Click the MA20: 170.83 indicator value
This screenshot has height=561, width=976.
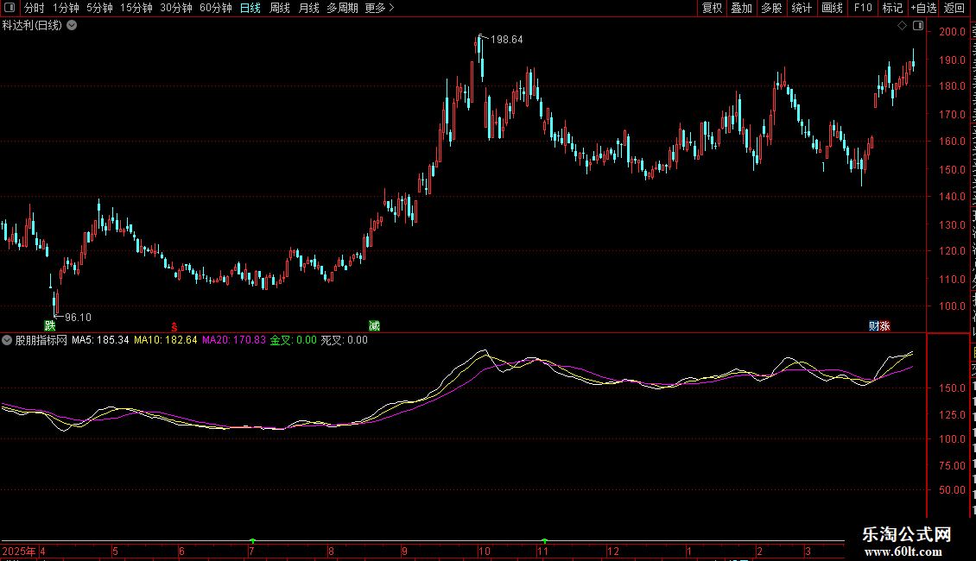[x=234, y=340]
